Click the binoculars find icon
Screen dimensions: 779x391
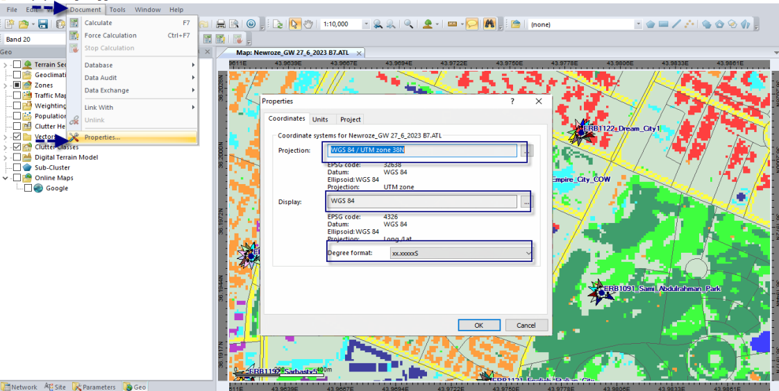[489, 24]
